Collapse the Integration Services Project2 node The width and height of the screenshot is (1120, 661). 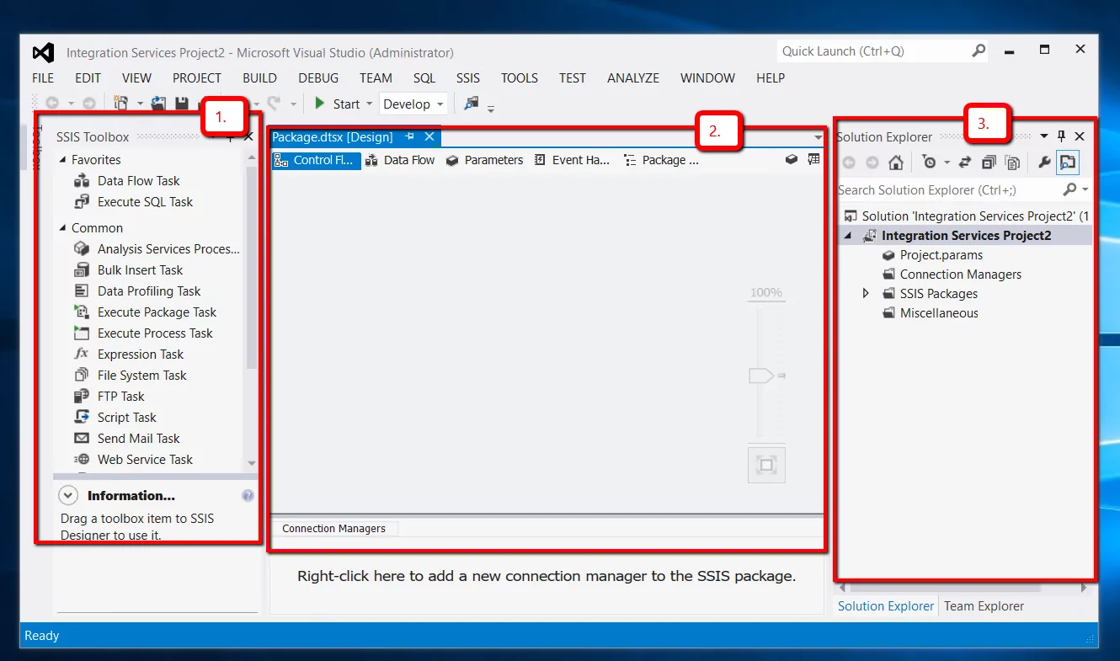(848, 237)
